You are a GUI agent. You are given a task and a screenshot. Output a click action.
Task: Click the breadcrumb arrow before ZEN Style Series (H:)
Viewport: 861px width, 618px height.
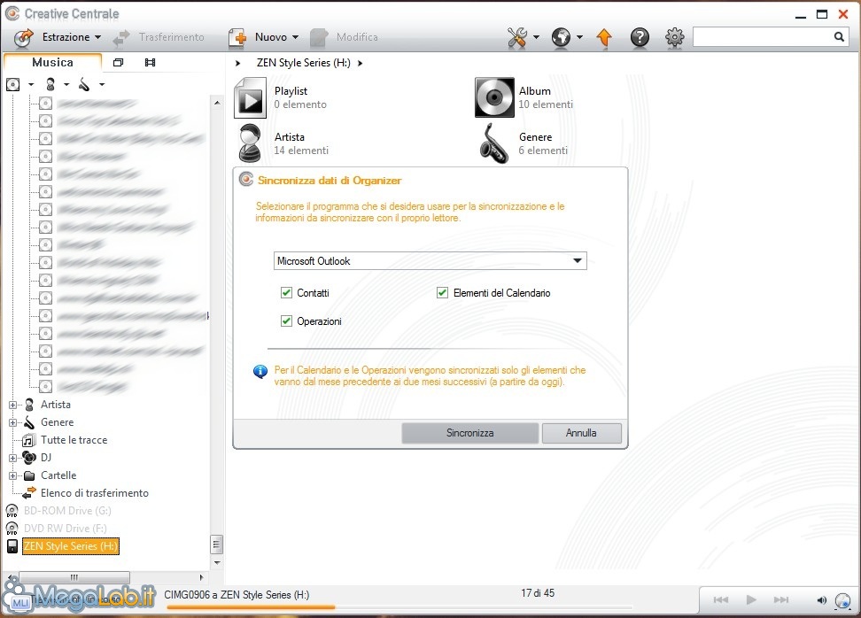(237, 63)
